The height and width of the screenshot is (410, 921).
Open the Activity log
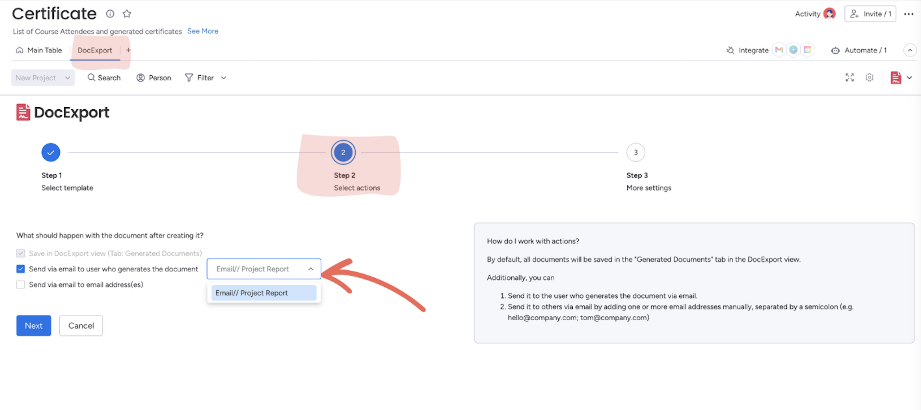807,14
